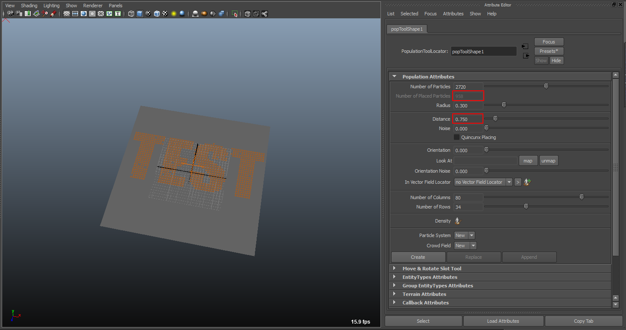Click the 2D Pan/Zoom icon in viewport toolbar
This screenshot has width=626, height=330.
(x=45, y=14)
